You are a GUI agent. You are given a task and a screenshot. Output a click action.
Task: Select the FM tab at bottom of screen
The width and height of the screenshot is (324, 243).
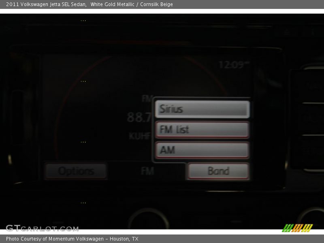pos(148,171)
